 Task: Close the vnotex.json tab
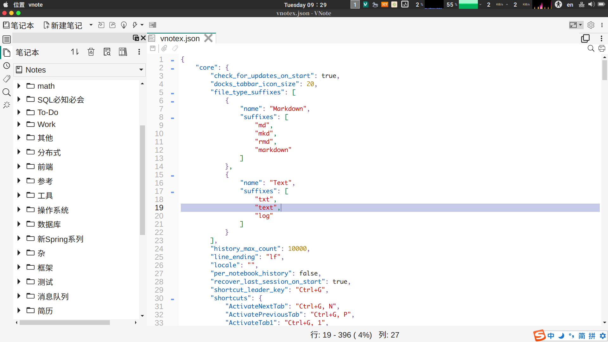pos(208,38)
